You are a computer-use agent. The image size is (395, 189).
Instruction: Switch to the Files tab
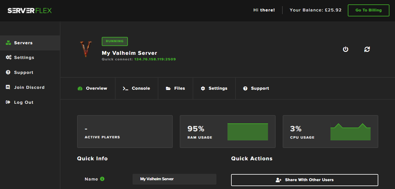(175, 88)
